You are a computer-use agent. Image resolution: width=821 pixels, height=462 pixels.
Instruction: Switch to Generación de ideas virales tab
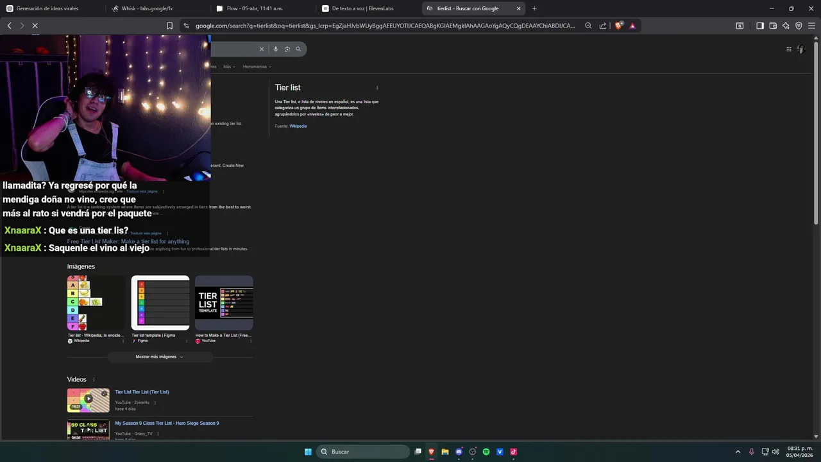click(51, 8)
